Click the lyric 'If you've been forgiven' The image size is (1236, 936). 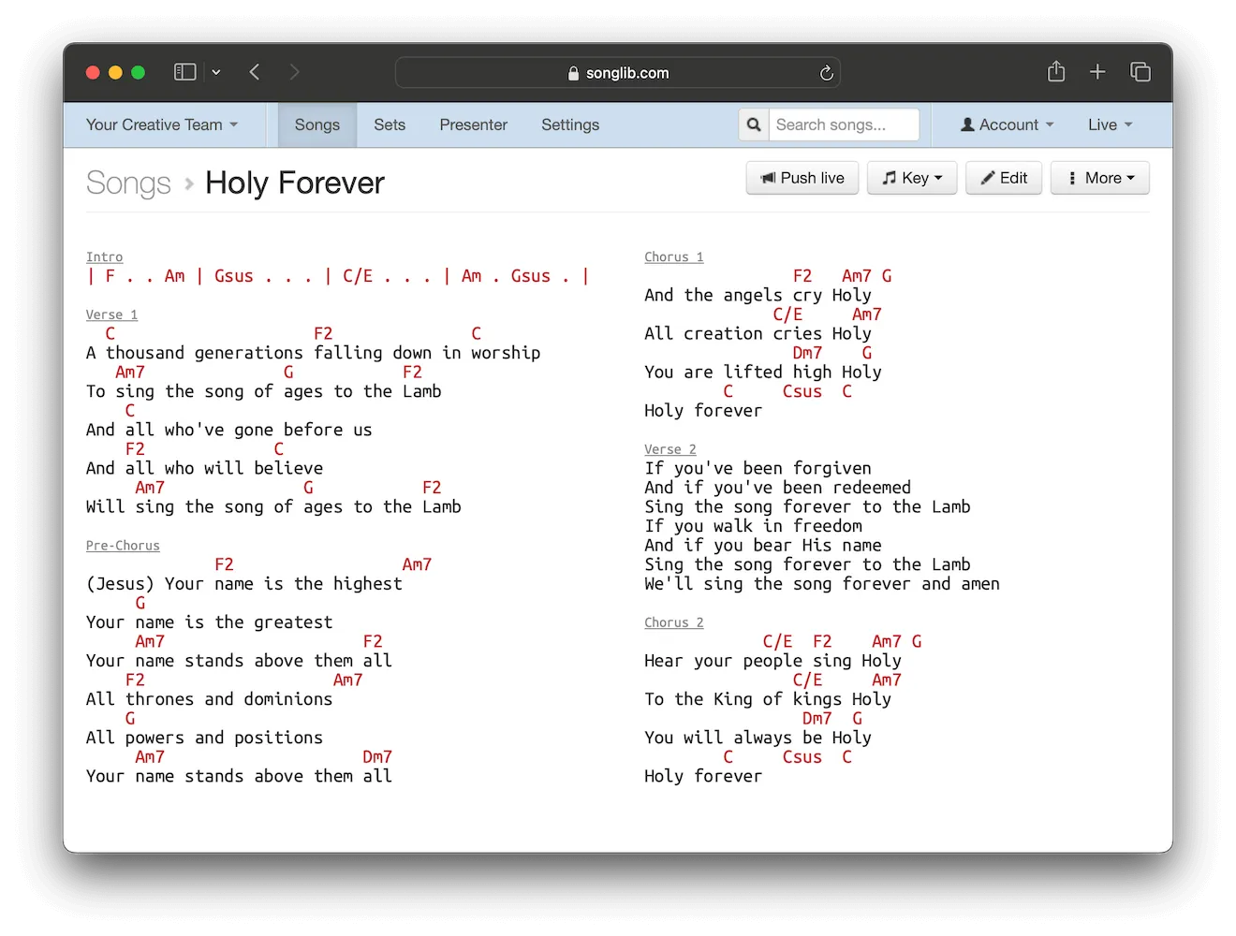(758, 468)
